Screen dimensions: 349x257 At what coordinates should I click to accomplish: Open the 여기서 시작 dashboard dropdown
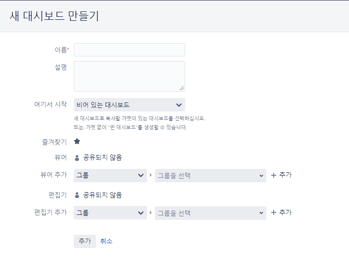tap(129, 104)
